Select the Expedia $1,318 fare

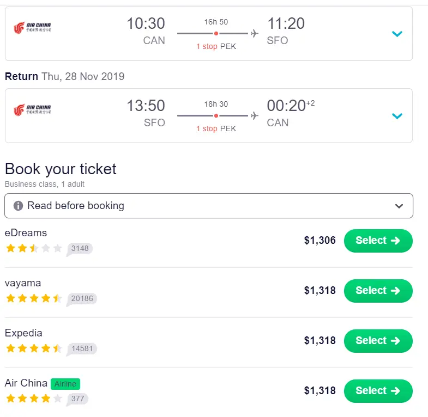click(x=378, y=341)
